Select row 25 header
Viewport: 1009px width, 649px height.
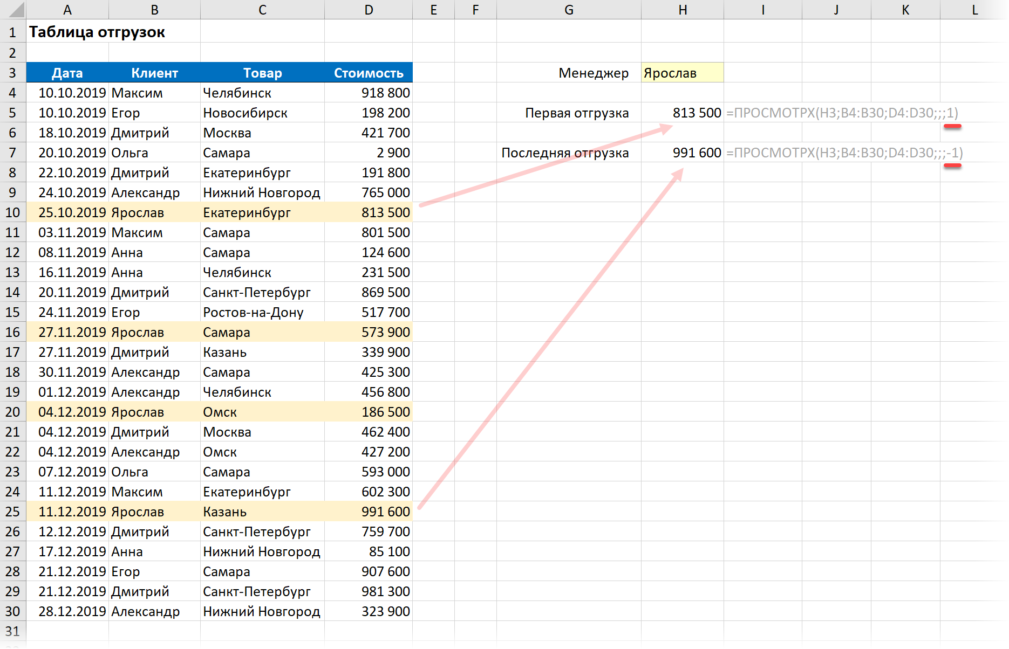point(12,512)
